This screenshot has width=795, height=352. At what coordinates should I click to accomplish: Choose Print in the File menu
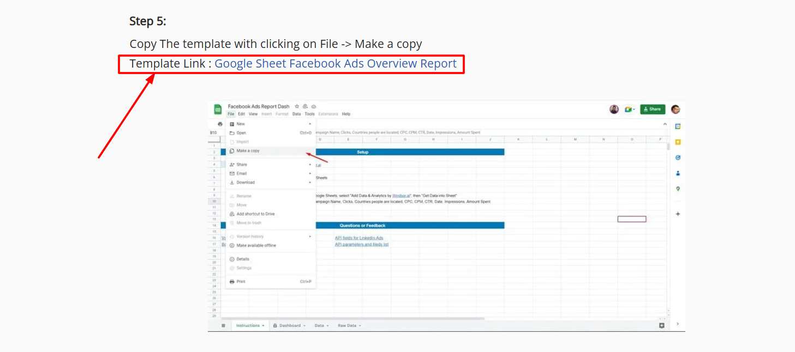point(271,281)
